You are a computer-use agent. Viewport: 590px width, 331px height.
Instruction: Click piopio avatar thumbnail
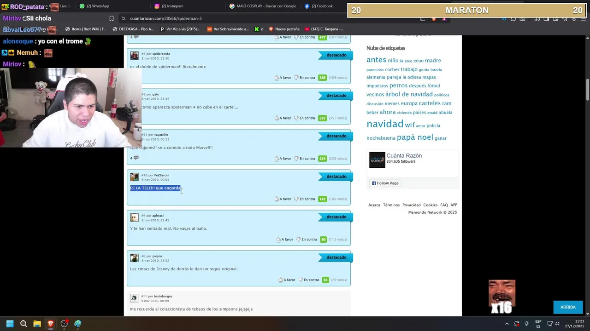[134, 258]
